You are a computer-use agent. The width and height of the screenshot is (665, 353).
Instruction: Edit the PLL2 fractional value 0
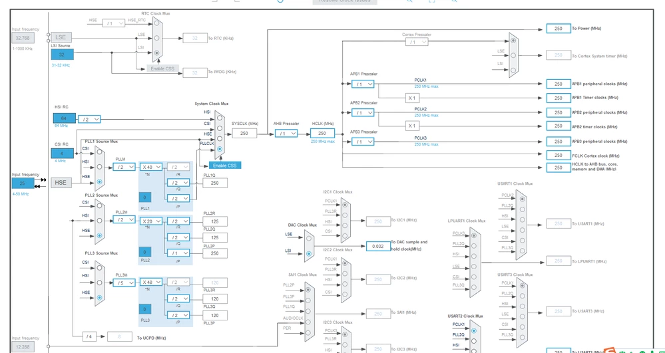[x=144, y=252]
